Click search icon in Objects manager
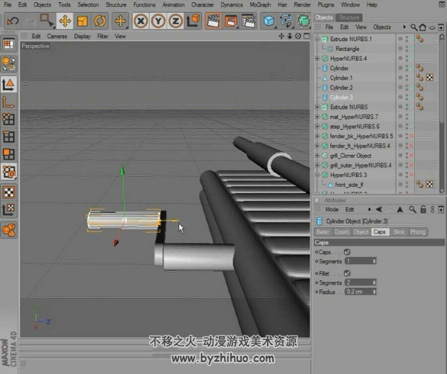The image size is (447, 374). (x=413, y=27)
